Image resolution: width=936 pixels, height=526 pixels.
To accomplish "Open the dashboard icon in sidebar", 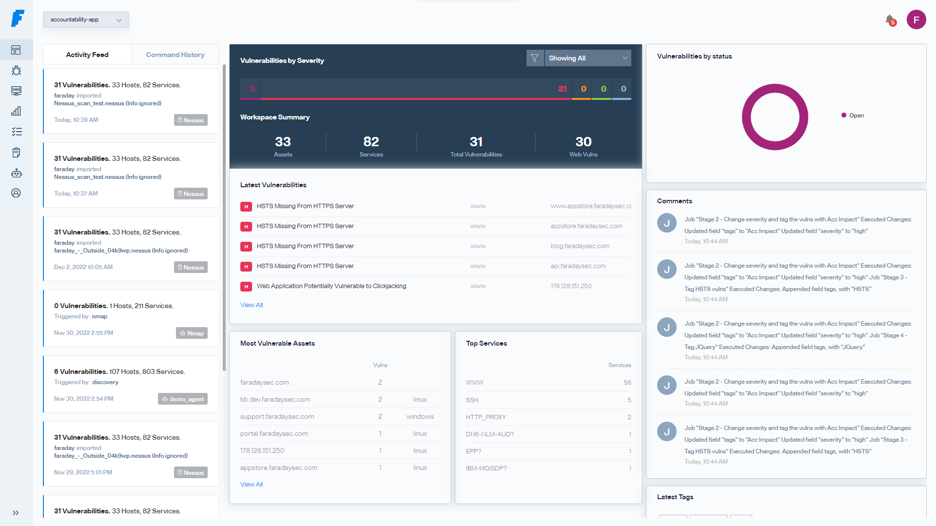I will (16, 50).
